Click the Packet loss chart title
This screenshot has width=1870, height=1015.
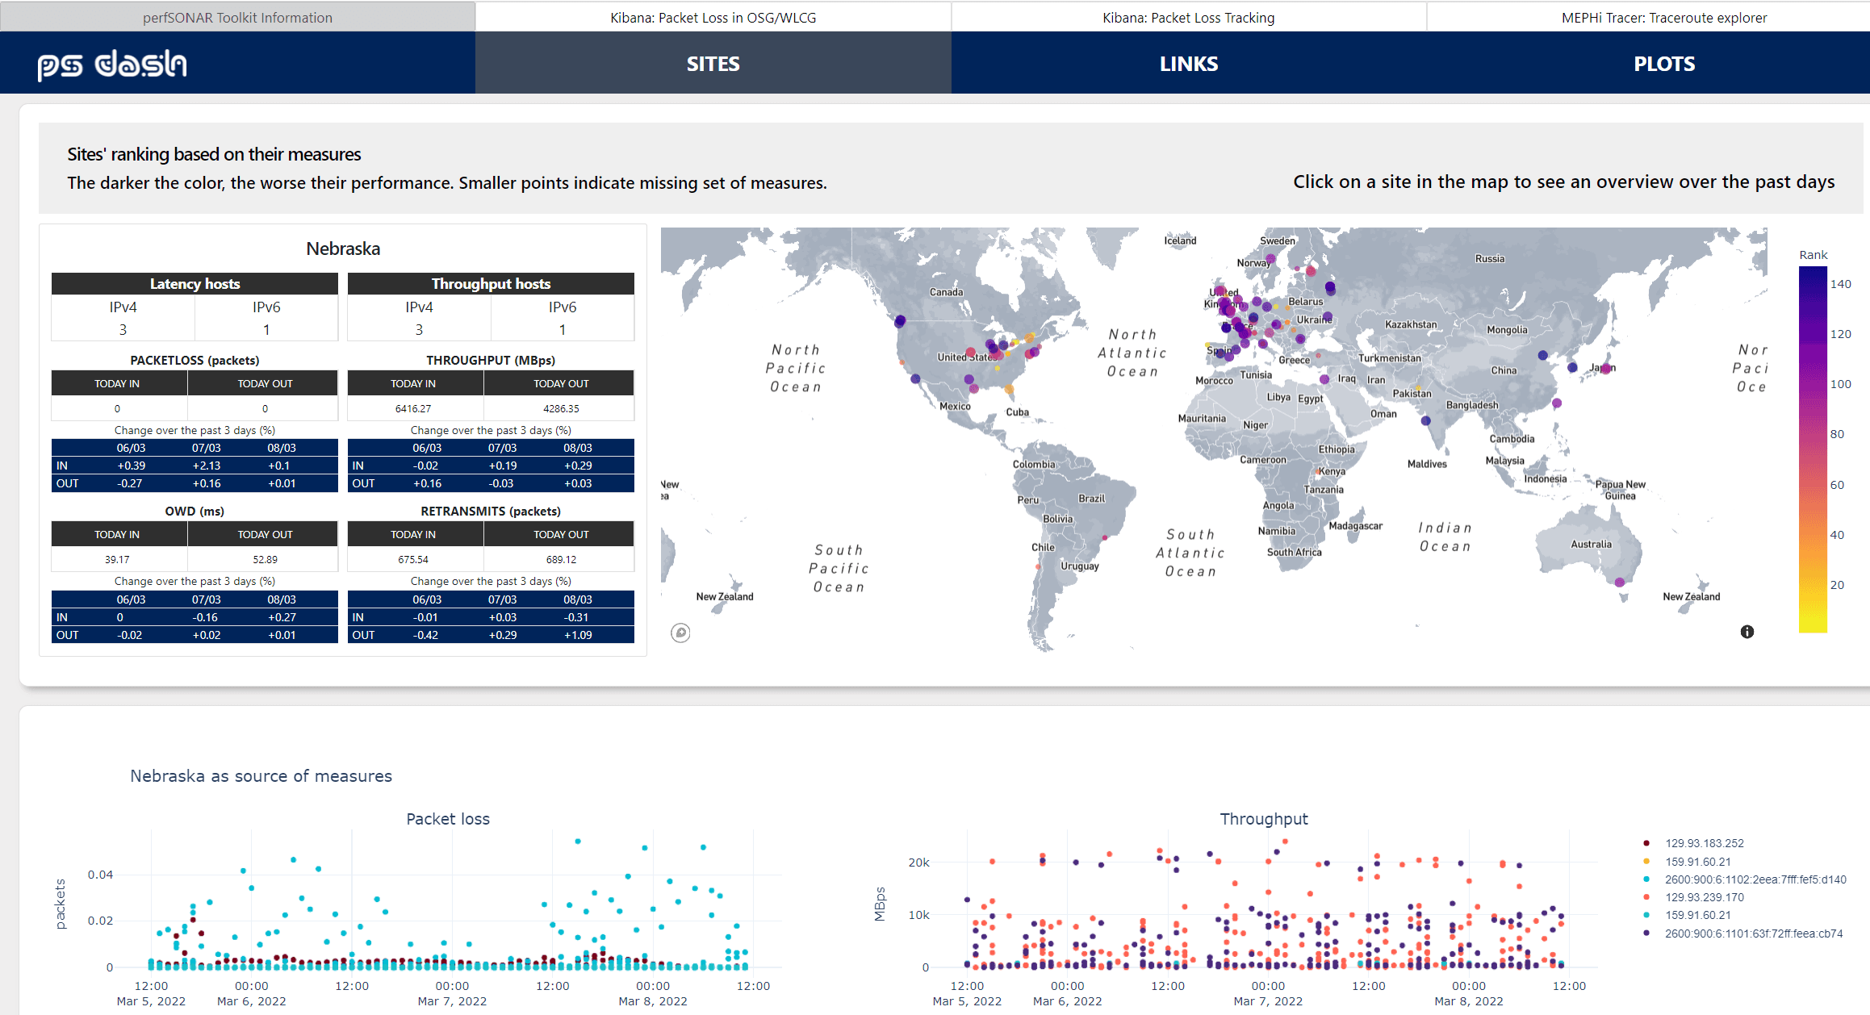pos(448,819)
